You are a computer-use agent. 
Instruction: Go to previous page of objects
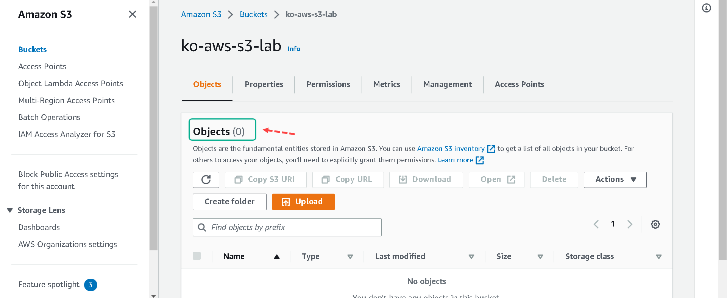(x=596, y=224)
